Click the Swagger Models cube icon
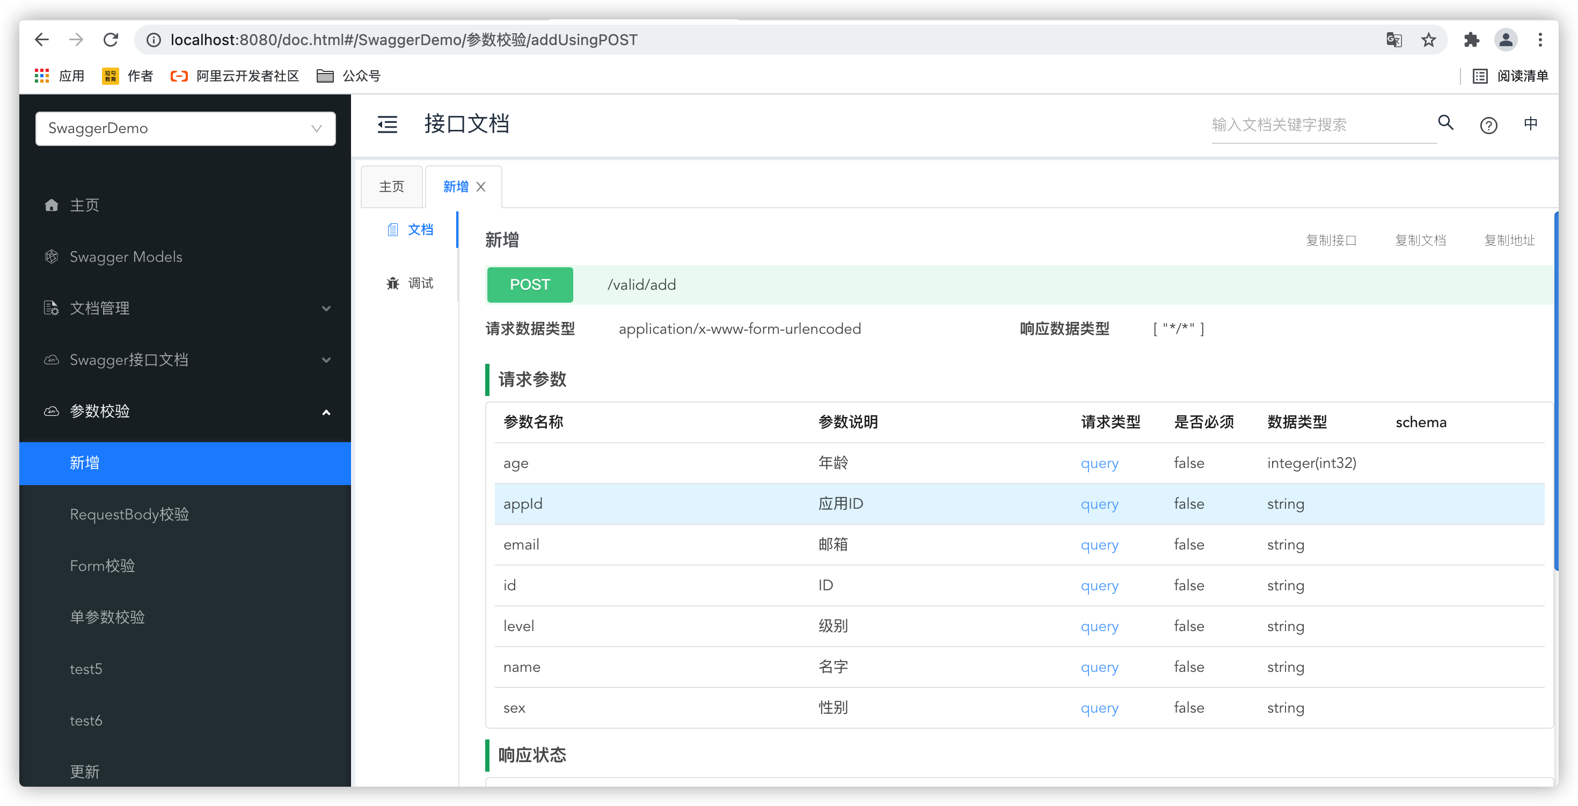 52,257
